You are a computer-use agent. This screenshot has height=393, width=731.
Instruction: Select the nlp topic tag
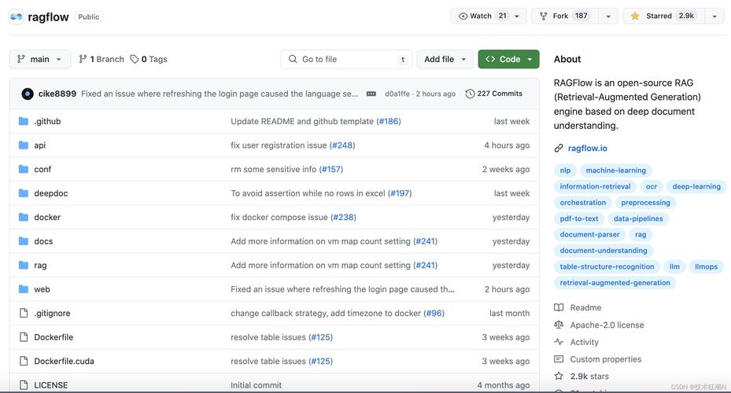pyautogui.click(x=565, y=171)
